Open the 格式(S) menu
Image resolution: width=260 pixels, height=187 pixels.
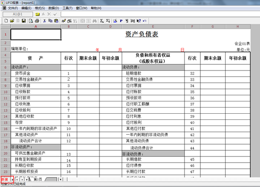click(x=40, y=8)
